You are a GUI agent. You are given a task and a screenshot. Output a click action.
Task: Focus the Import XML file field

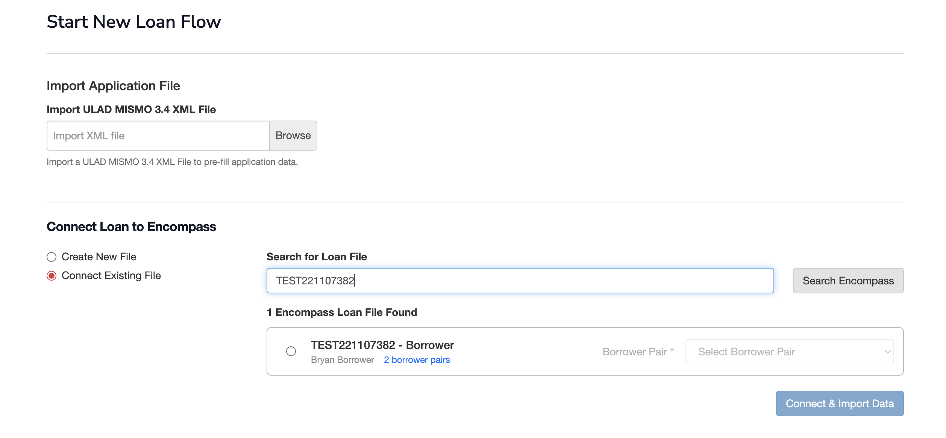[x=158, y=136]
